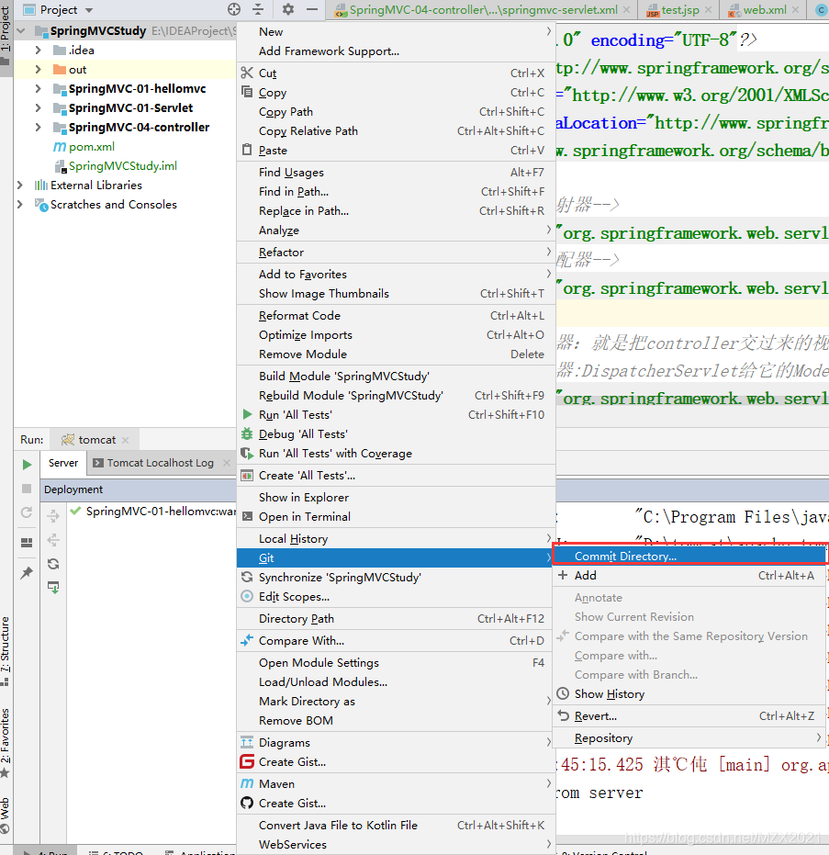Open the New submenu

[396, 31]
